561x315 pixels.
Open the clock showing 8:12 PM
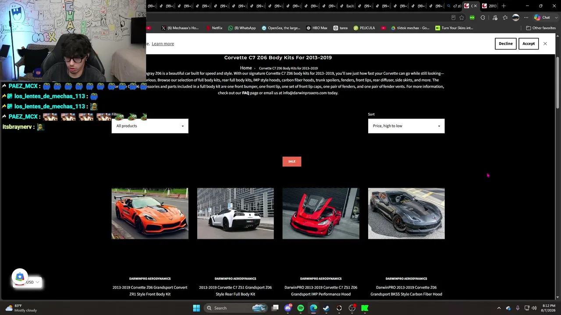coord(548,308)
